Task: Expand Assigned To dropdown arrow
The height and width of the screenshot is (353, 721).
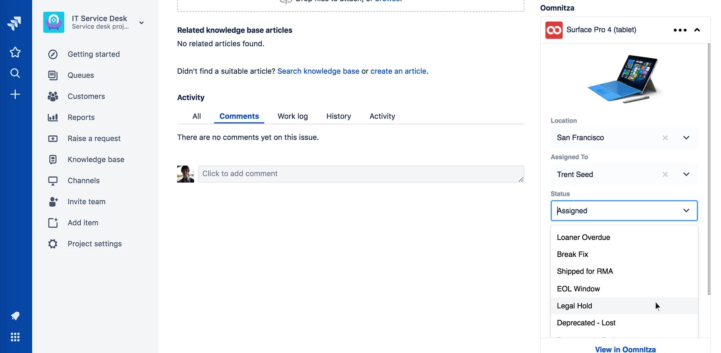Action: (686, 175)
